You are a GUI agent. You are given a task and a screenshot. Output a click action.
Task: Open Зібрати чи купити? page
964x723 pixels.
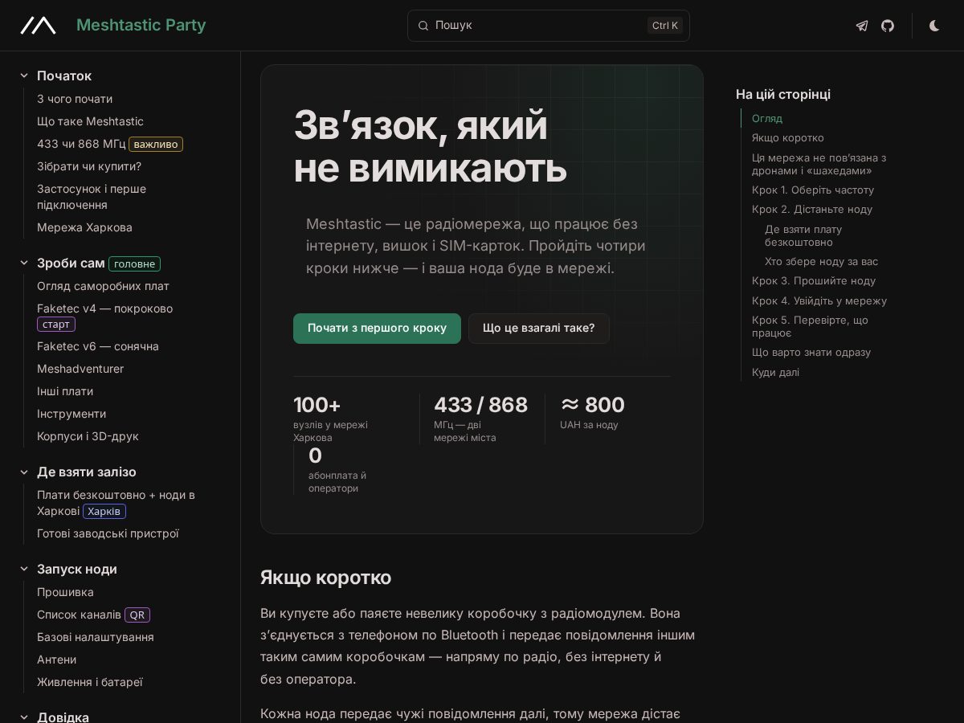[x=89, y=166]
